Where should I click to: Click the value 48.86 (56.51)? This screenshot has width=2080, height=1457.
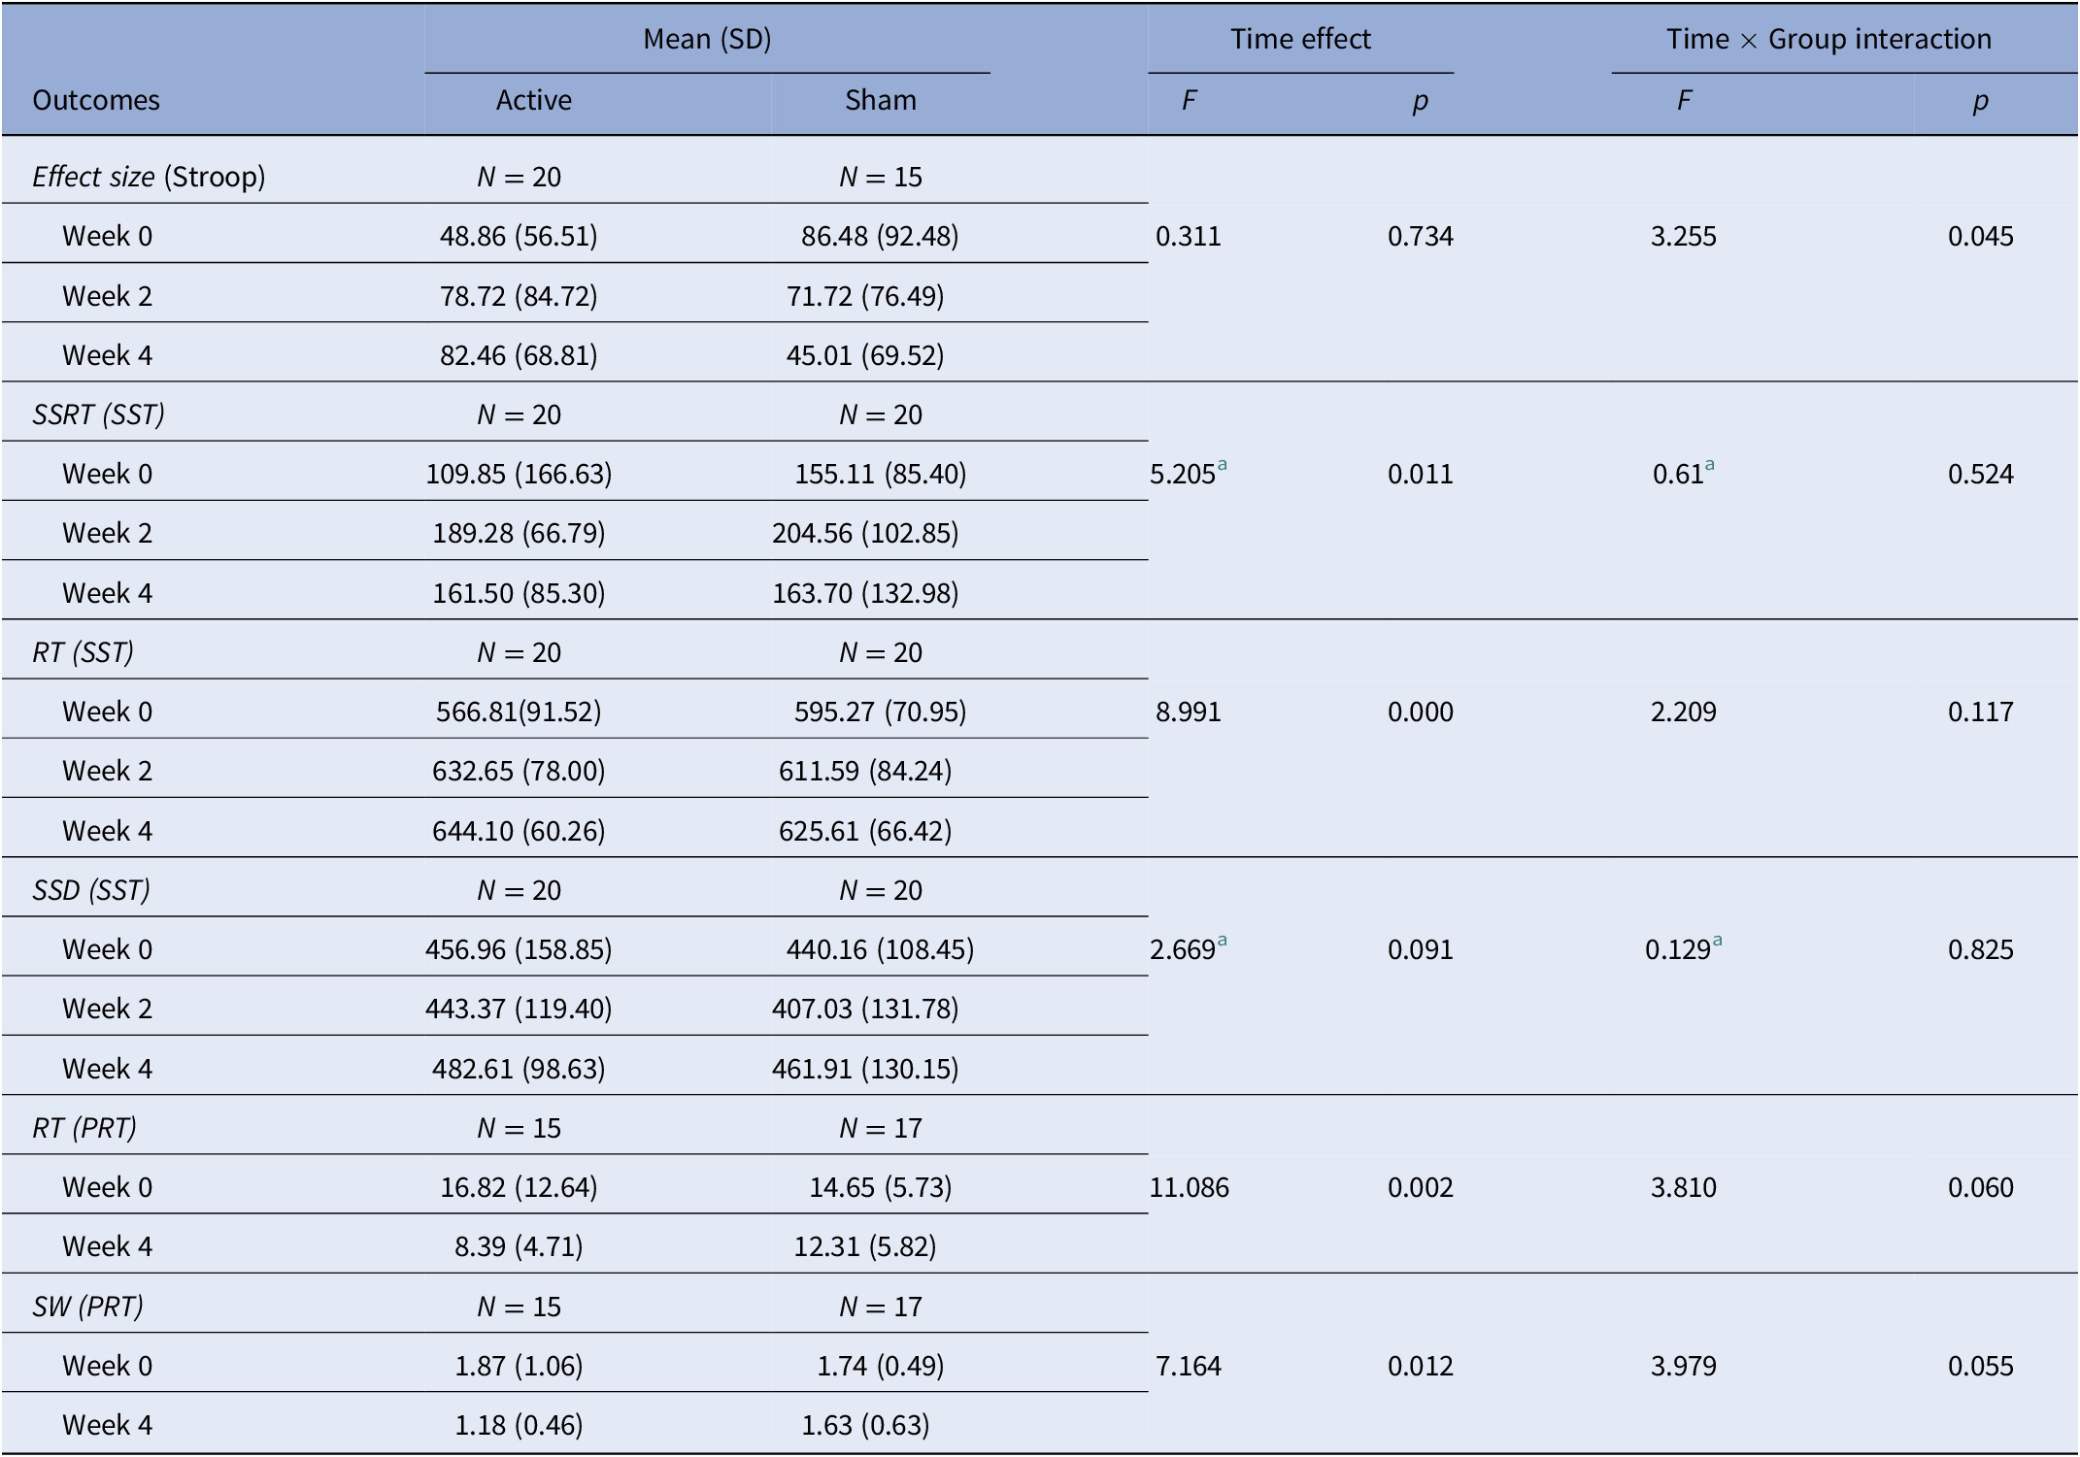[x=519, y=237]
